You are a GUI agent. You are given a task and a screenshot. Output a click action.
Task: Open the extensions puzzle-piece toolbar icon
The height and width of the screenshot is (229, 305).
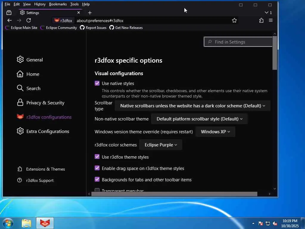coord(261,20)
